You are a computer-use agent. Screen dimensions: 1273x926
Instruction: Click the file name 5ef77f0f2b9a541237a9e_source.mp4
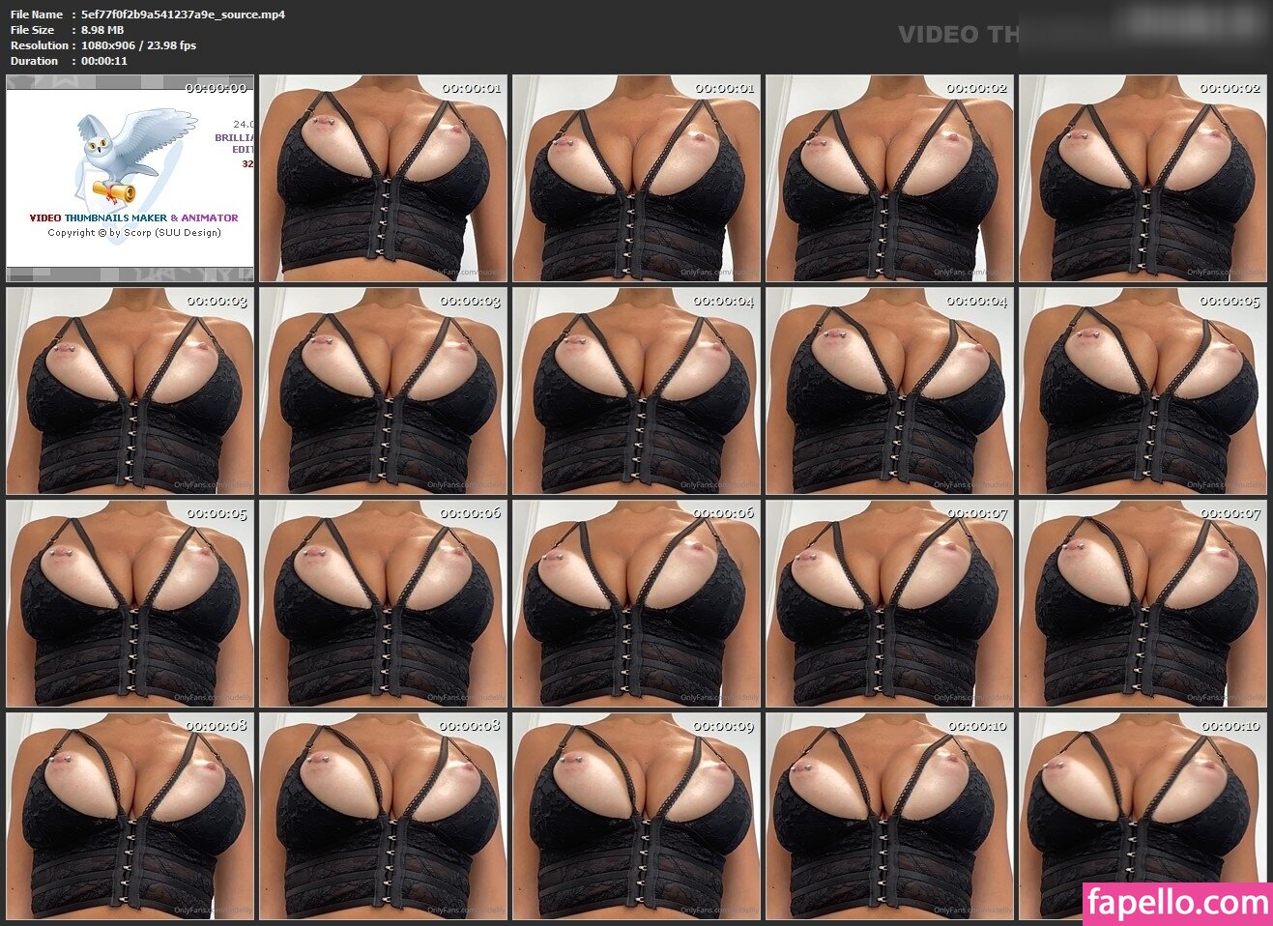pos(183,14)
